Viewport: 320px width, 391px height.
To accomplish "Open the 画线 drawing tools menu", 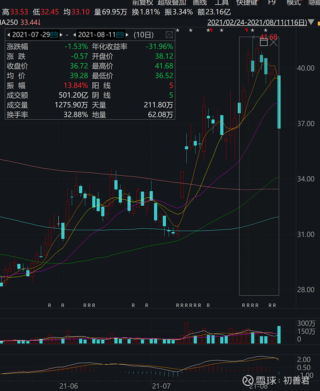I will tap(200, 2).
